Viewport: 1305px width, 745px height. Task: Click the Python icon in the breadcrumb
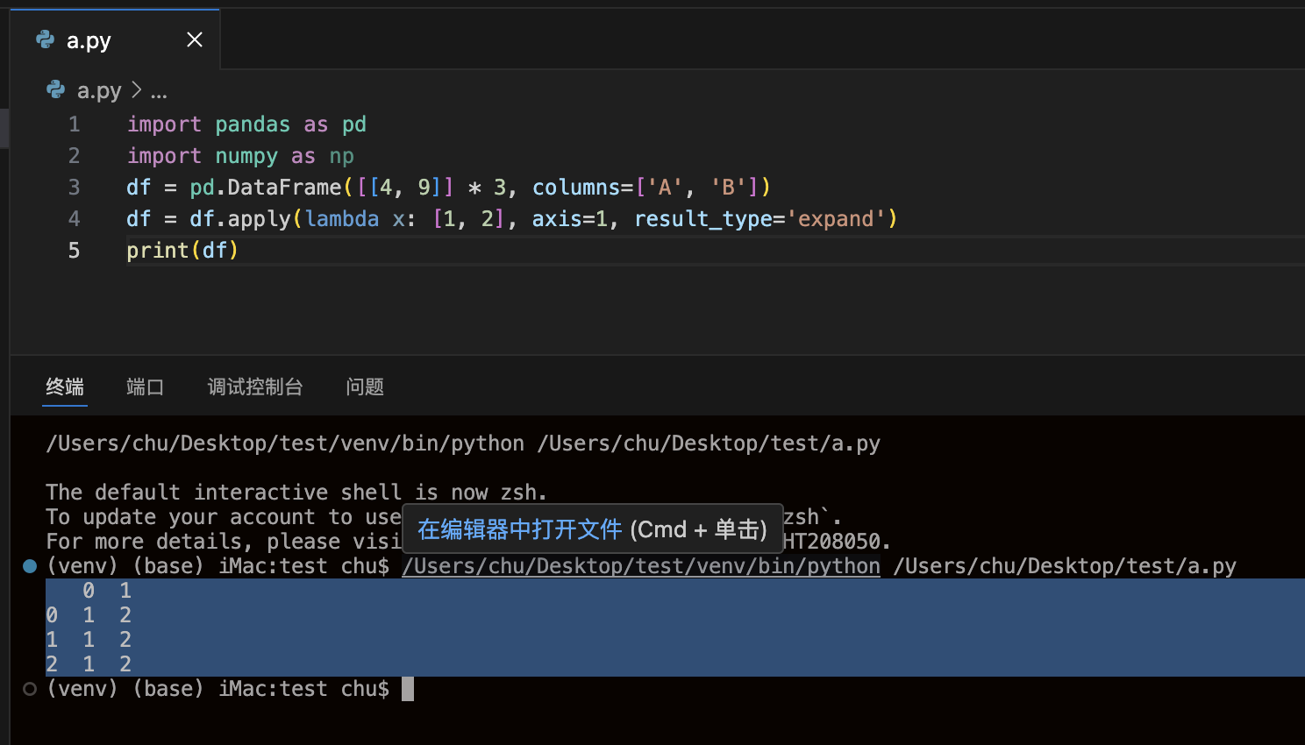[56, 90]
